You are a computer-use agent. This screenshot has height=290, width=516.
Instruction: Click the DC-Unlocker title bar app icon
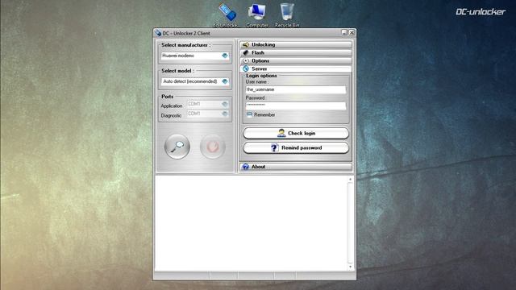158,33
